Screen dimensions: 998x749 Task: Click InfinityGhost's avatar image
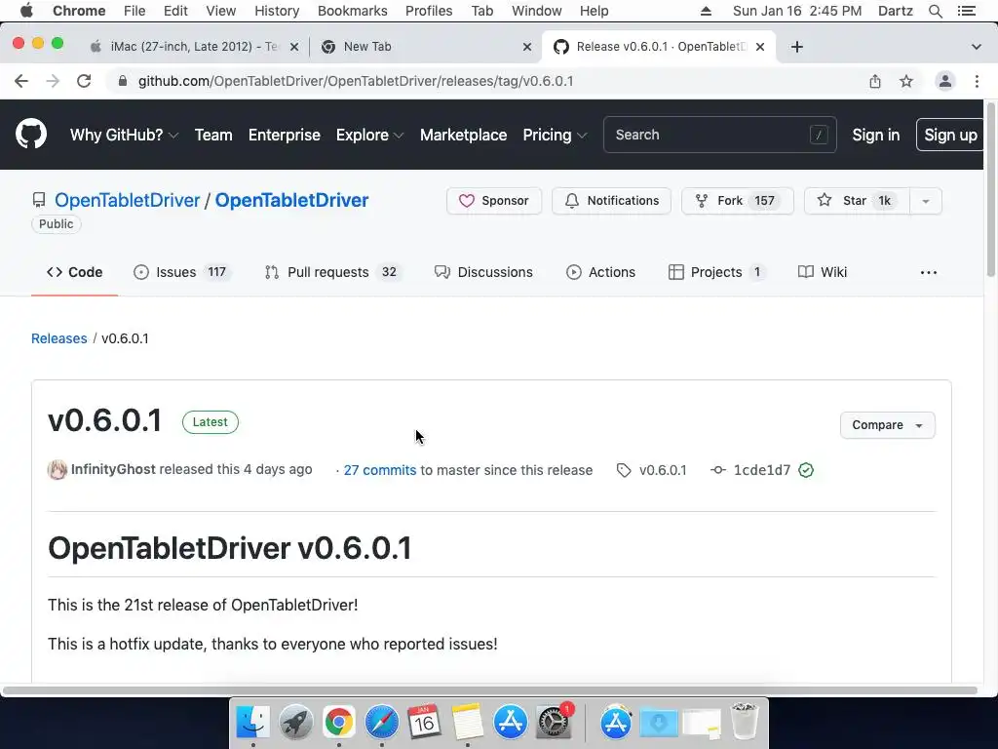coord(58,470)
